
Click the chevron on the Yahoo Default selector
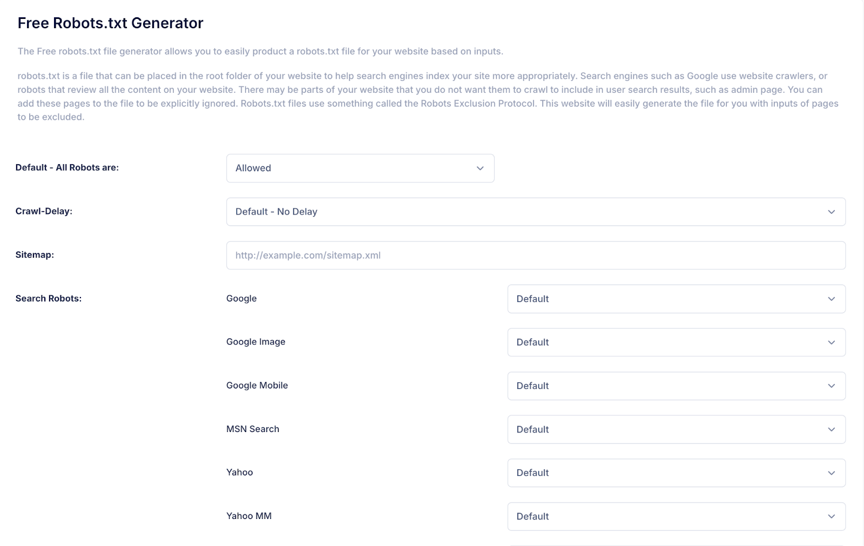(832, 473)
